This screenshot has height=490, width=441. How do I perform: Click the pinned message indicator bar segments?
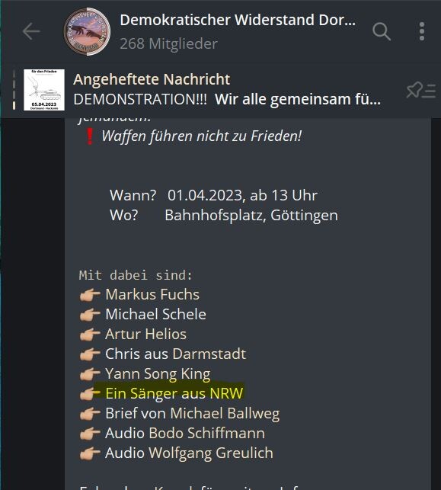click(x=14, y=90)
